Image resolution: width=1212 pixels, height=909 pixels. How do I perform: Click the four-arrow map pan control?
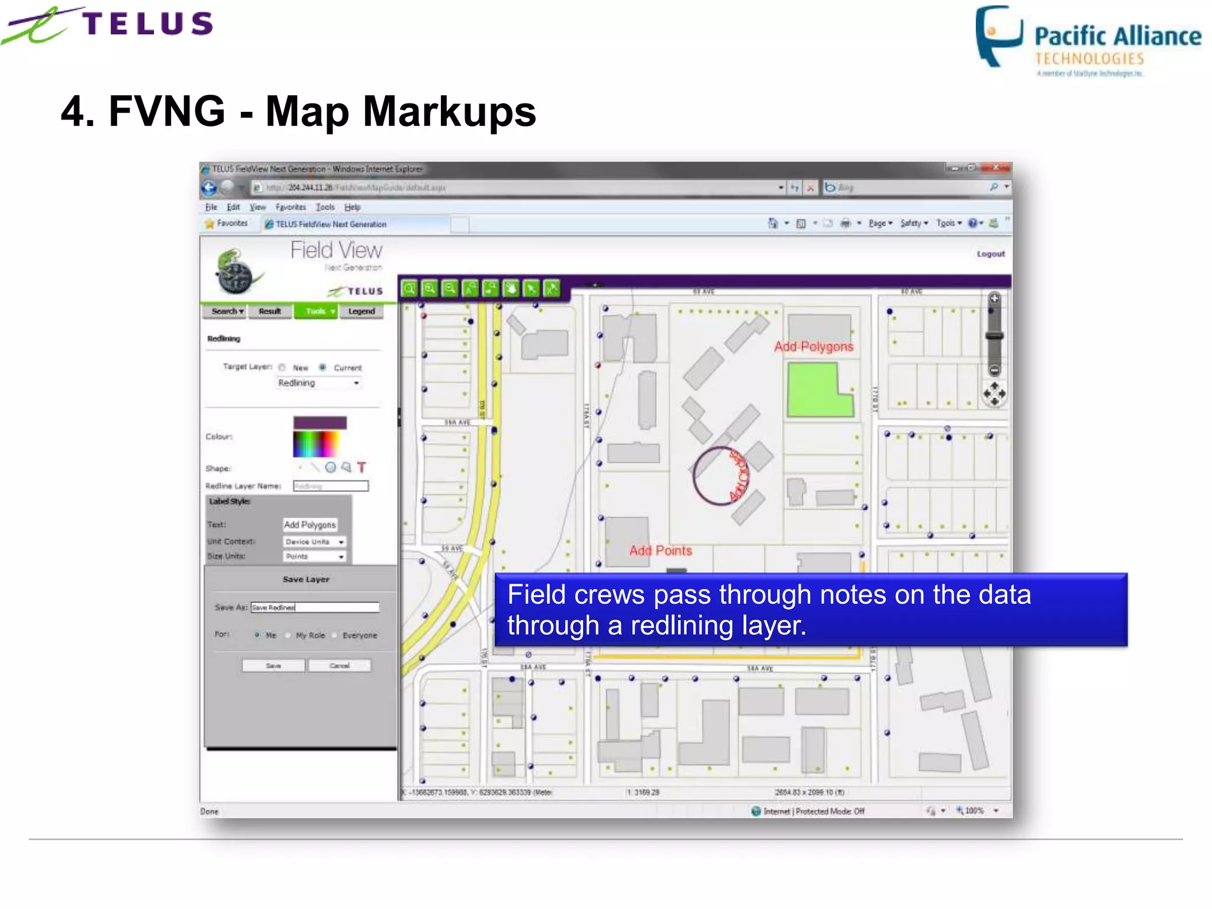coord(994,394)
